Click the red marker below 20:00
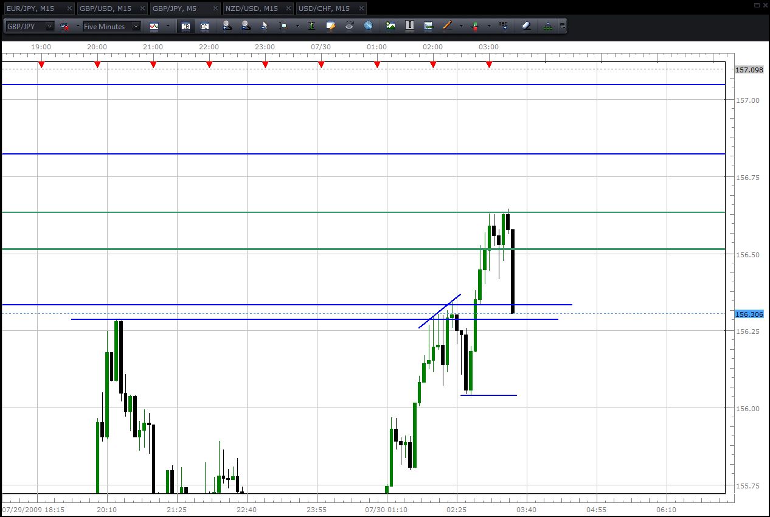Viewport: 770px width, 517px height. pos(97,64)
